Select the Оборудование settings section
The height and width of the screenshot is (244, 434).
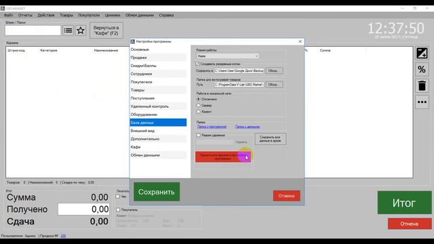coord(158,115)
